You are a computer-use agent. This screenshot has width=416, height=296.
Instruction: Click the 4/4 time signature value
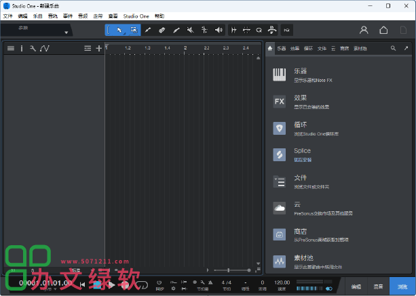[x=226, y=282]
